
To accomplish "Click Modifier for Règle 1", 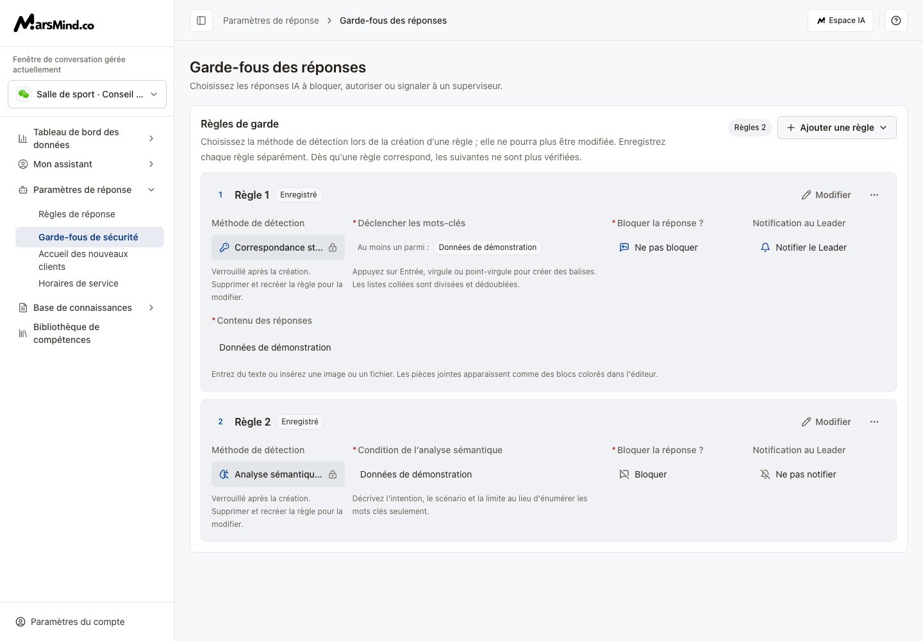I will tap(826, 195).
